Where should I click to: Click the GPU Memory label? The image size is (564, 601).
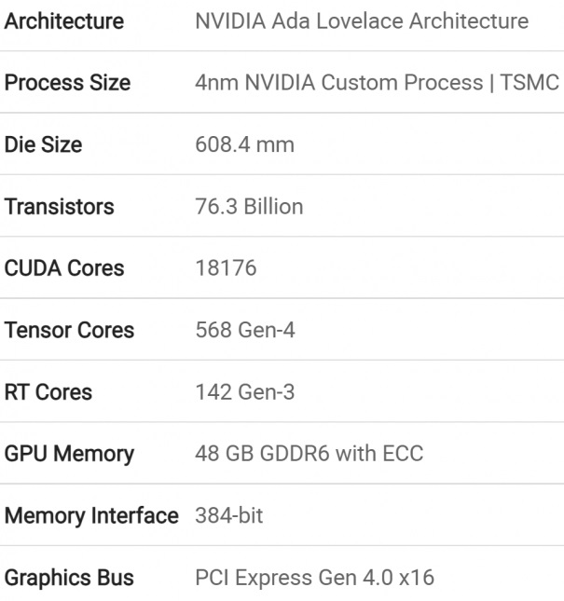pyautogui.click(x=69, y=454)
